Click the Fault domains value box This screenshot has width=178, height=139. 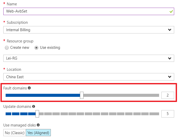(168, 95)
